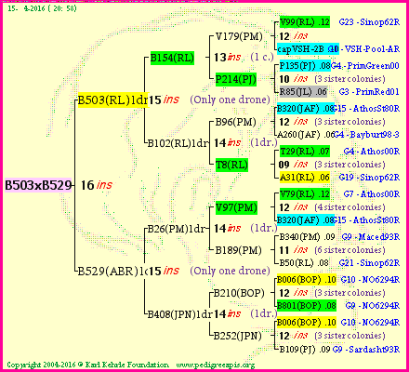The width and height of the screenshot is (409, 372).
Task: Click T29(RL) .07 green entry
Action: click(x=305, y=152)
